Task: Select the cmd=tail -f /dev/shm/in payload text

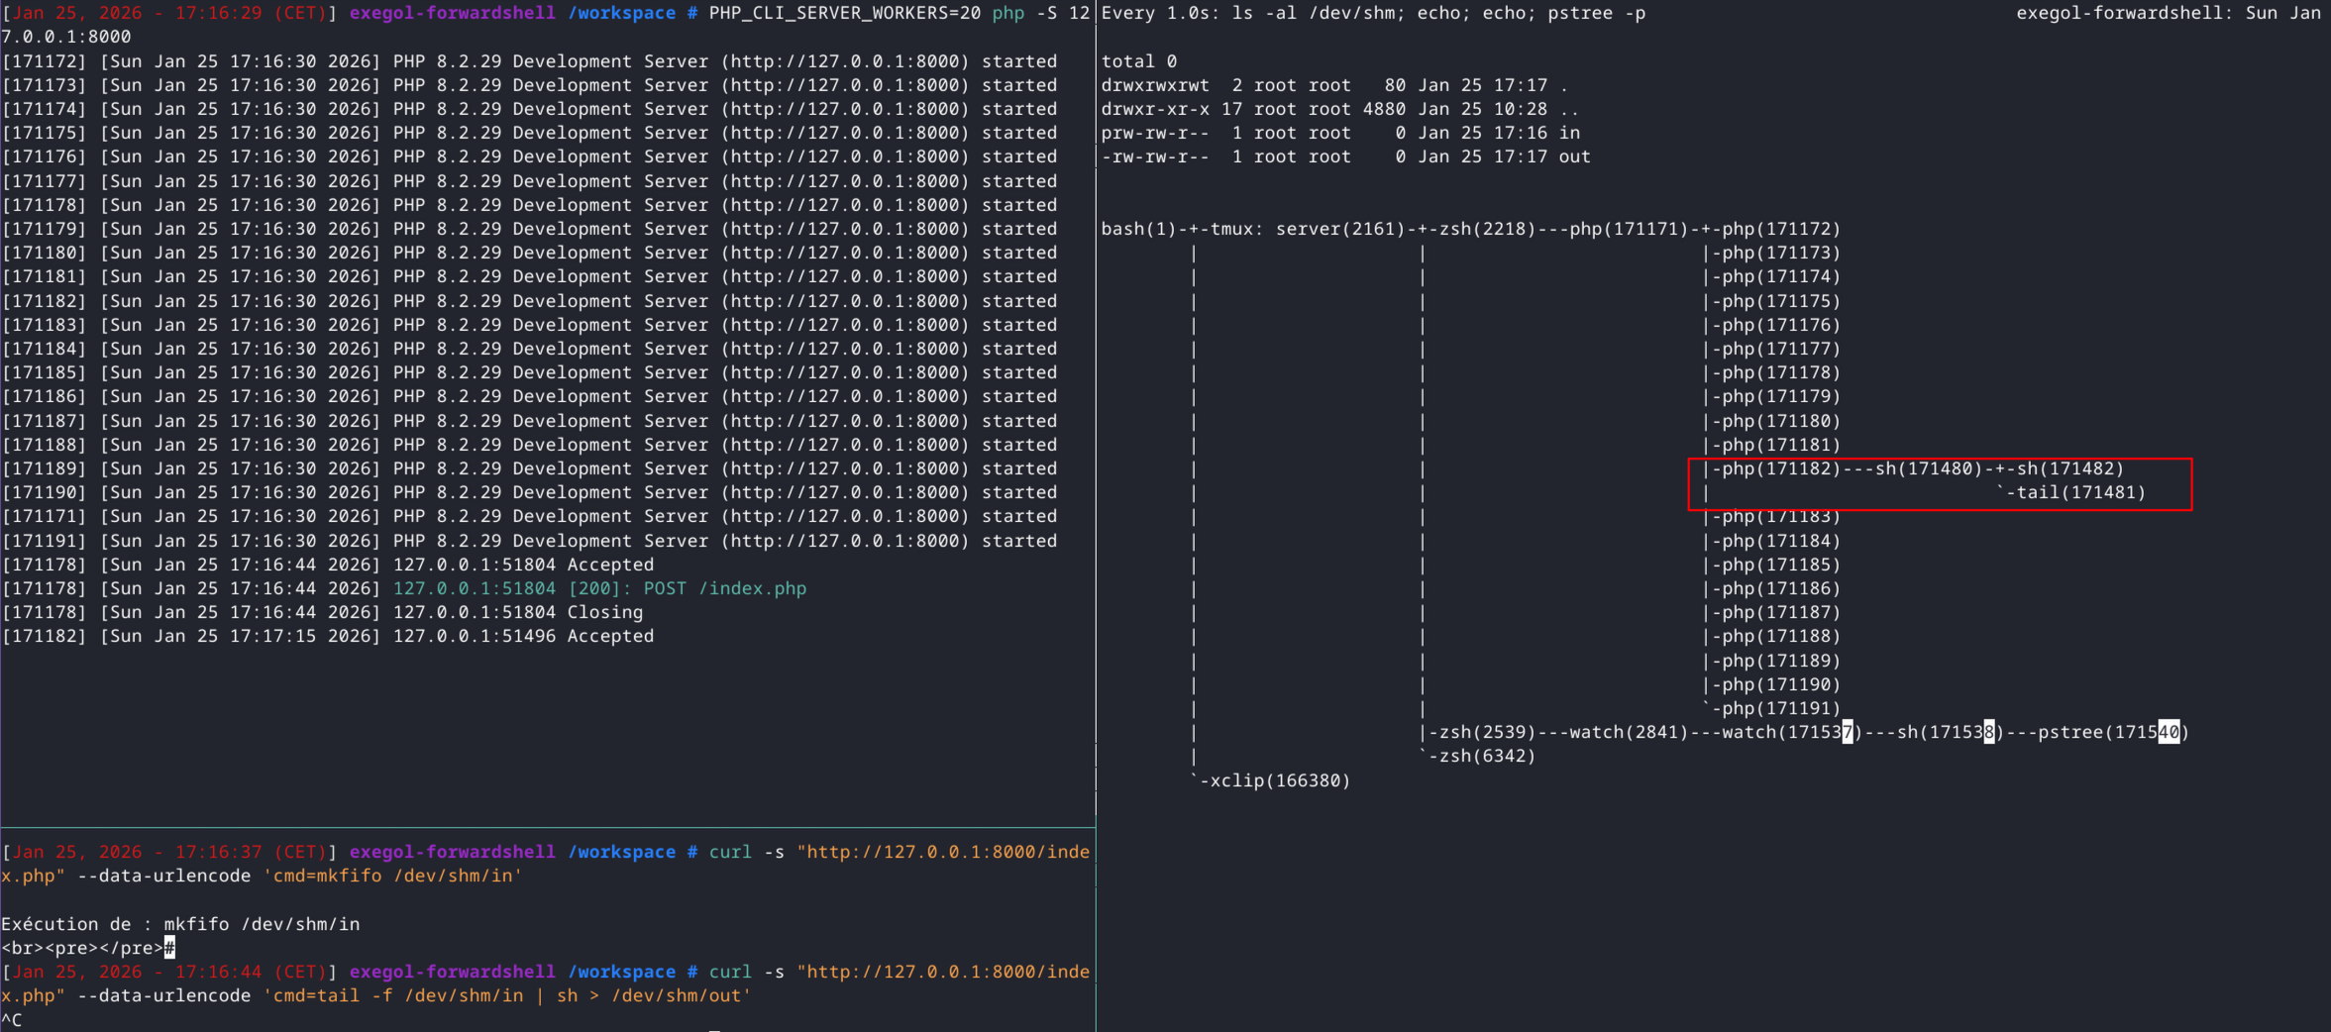Action: point(395,995)
